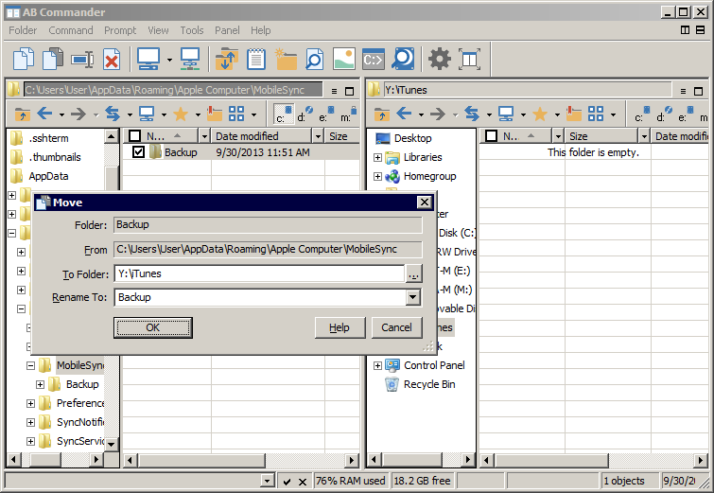
Task: Sort left panel by Date modified
Action: tap(262, 135)
